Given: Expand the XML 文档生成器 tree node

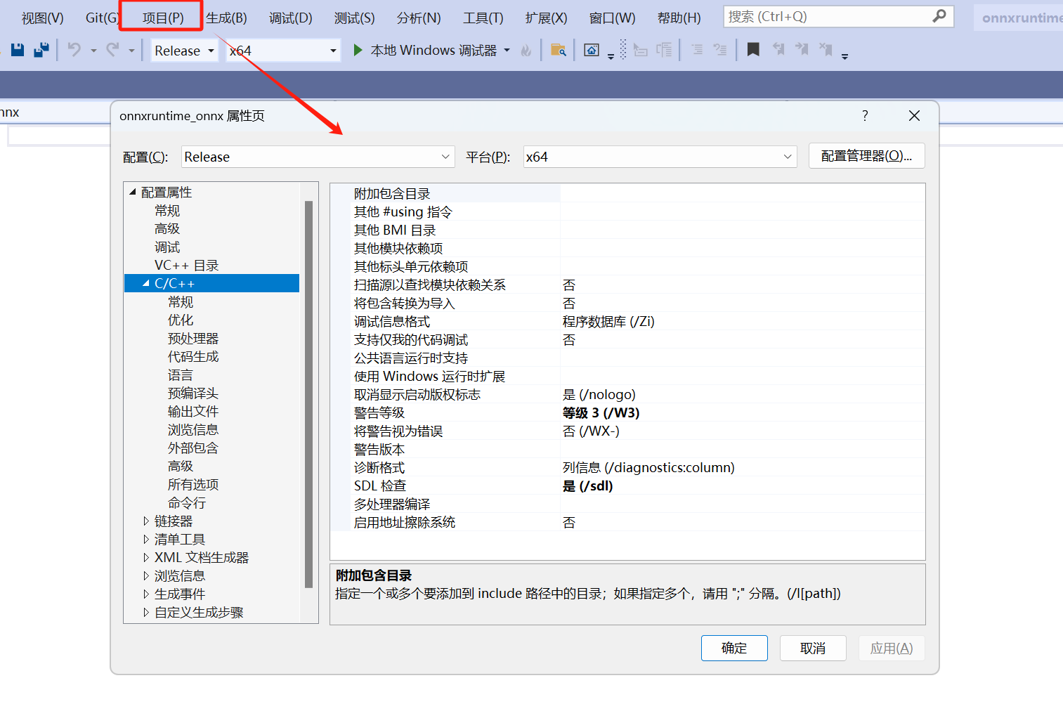Looking at the screenshot, I should [146, 557].
